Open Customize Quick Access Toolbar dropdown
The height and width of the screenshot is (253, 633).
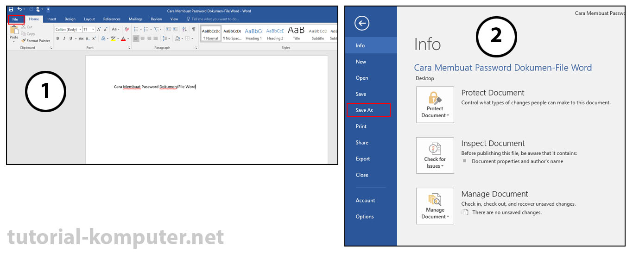coord(48,9)
